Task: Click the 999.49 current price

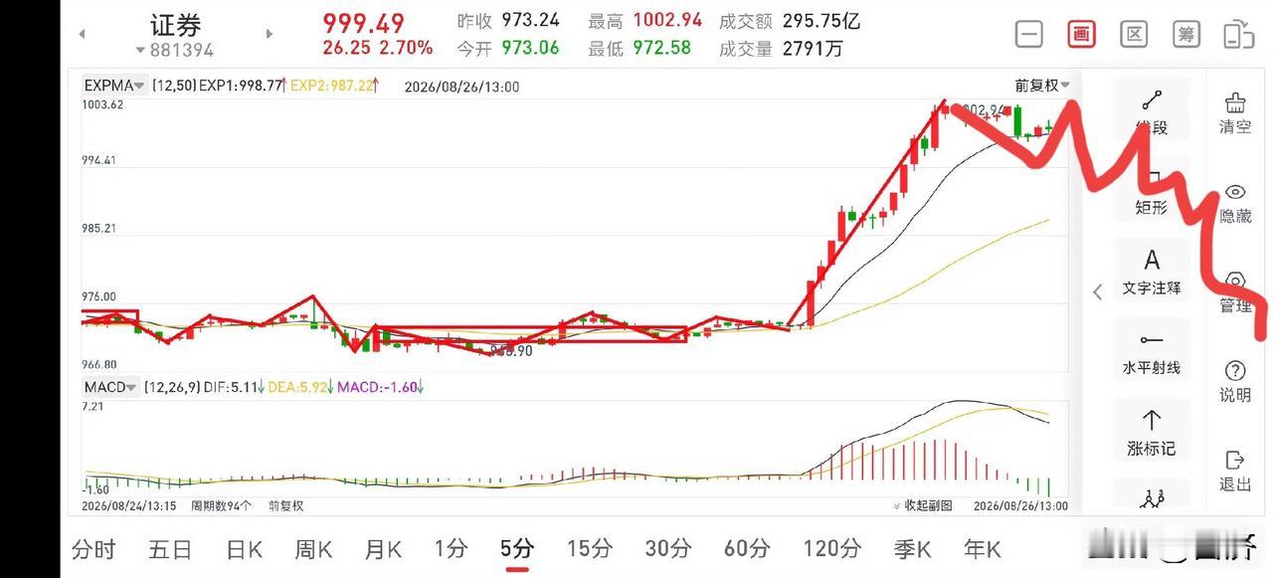Action: coord(363,22)
